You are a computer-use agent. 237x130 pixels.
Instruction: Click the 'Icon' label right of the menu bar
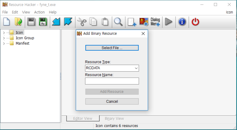click(229, 12)
